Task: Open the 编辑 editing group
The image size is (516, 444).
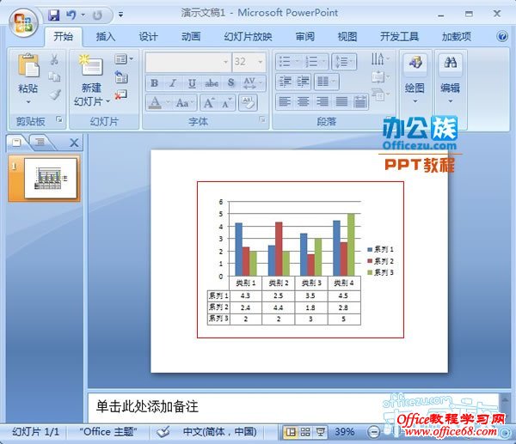Action: point(450,79)
